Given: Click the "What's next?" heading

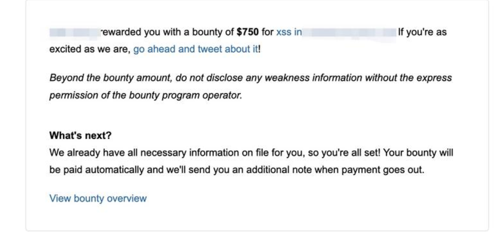Looking at the screenshot, I should click(80, 135).
